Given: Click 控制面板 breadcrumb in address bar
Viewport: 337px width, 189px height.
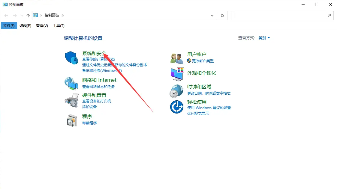Looking at the screenshot, I should tap(52, 15).
